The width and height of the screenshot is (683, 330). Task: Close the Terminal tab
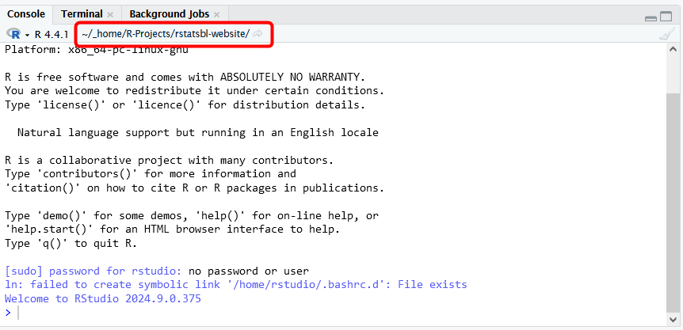(x=110, y=14)
